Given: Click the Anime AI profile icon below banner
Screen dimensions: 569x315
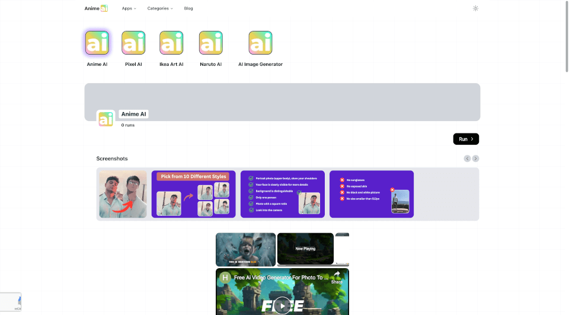Looking at the screenshot, I should (106, 119).
